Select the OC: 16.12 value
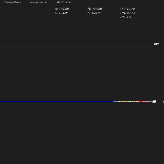This screenshot has height=164, width=164. pos(128,9)
